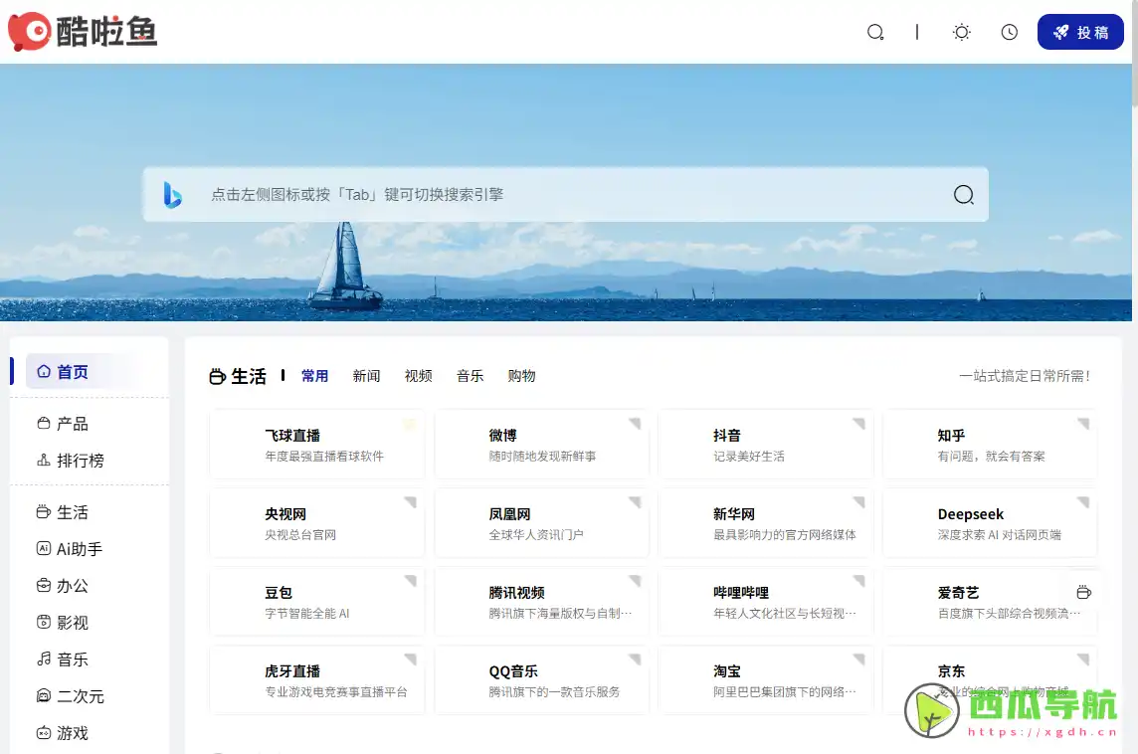This screenshot has width=1138, height=754.
Task: Go to 生活 sidebar category
Action: (63, 512)
